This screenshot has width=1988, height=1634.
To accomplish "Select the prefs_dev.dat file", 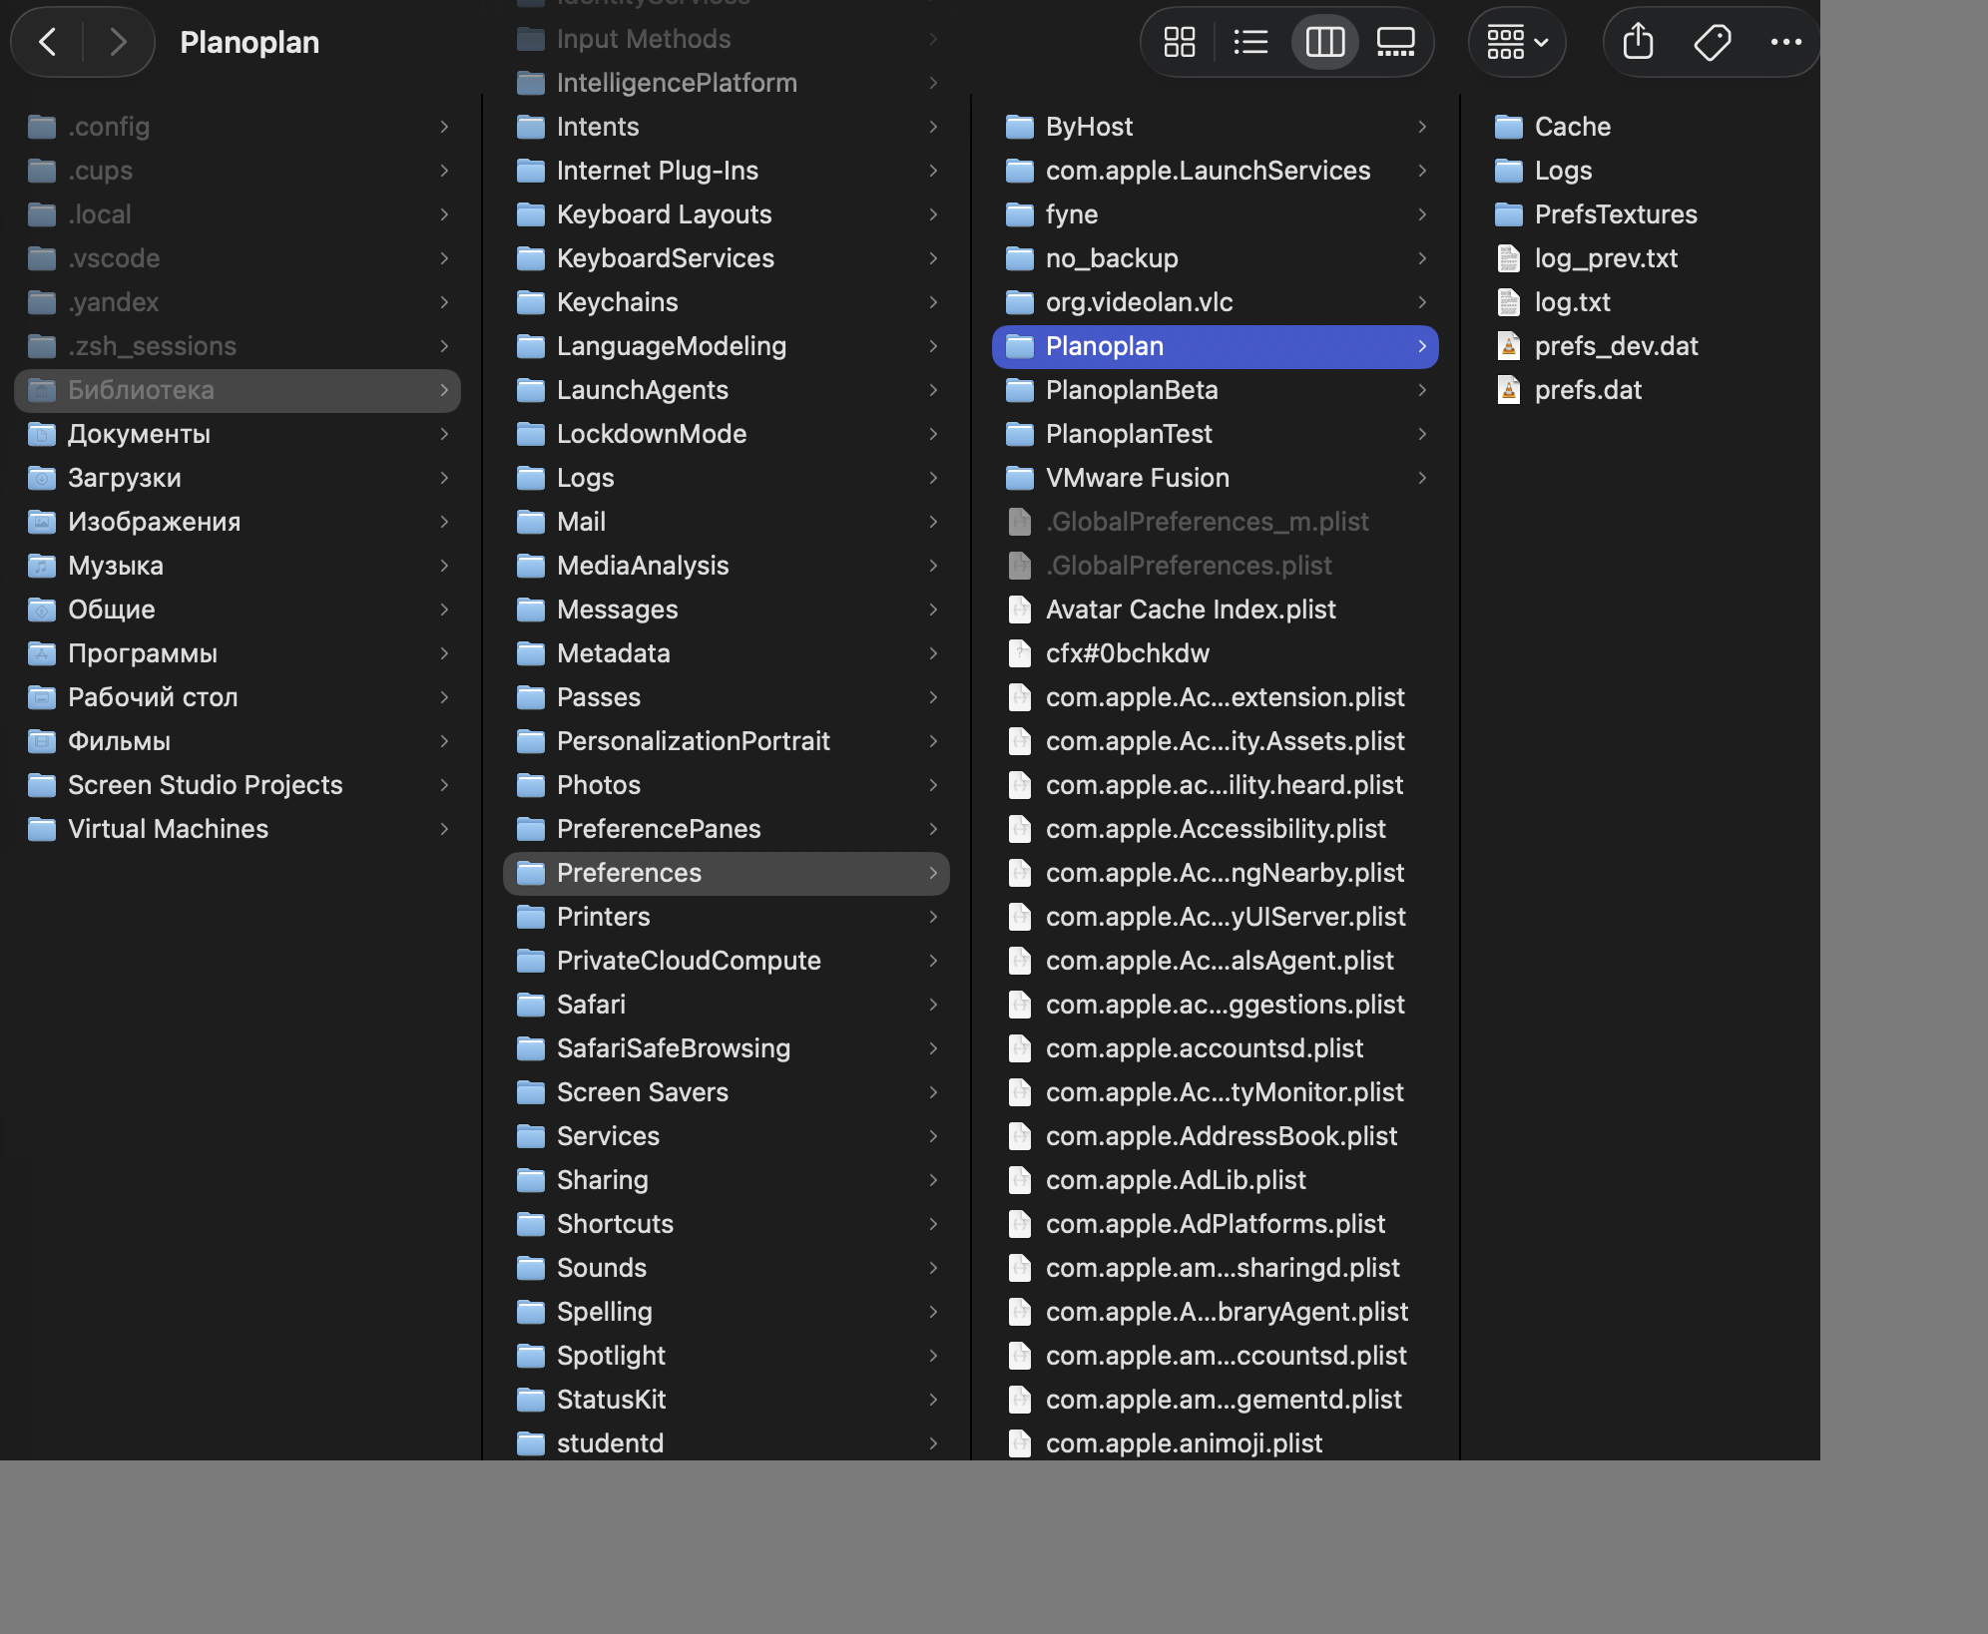I will tap(1616, 346).
